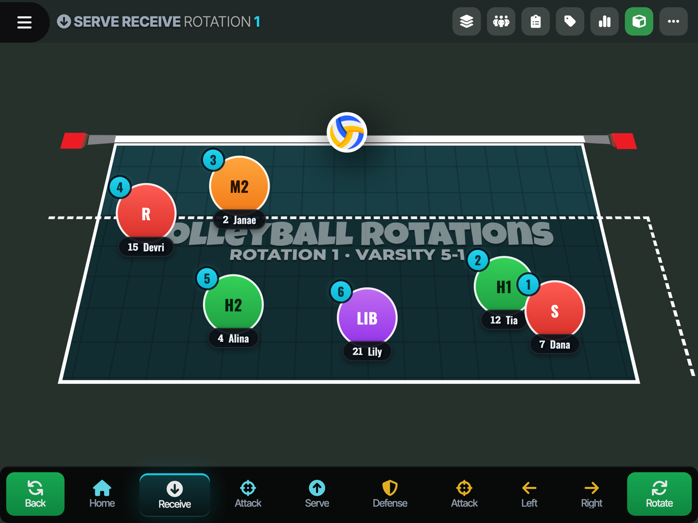Select the LIB player token
Screen dimensions: 698x523
coord(367,318)
